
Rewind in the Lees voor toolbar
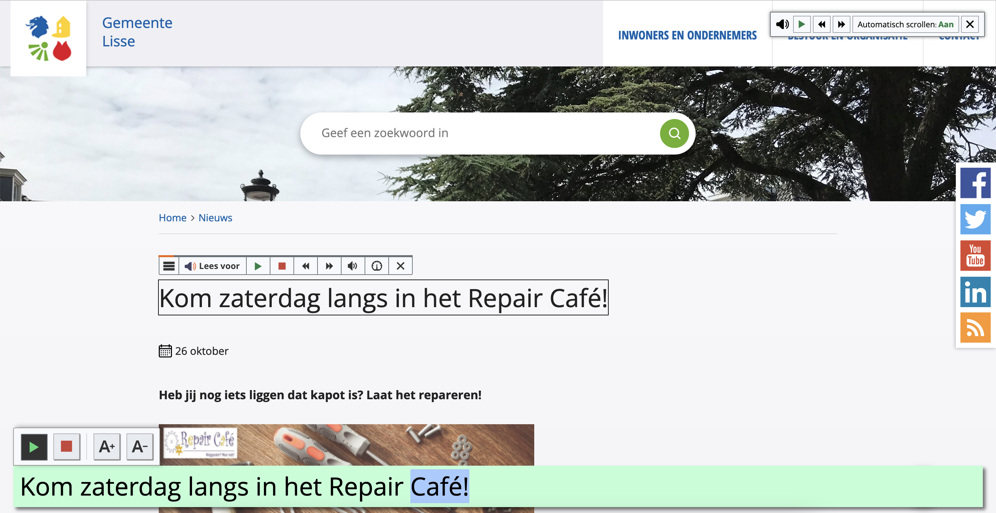(x=305, y=266)
